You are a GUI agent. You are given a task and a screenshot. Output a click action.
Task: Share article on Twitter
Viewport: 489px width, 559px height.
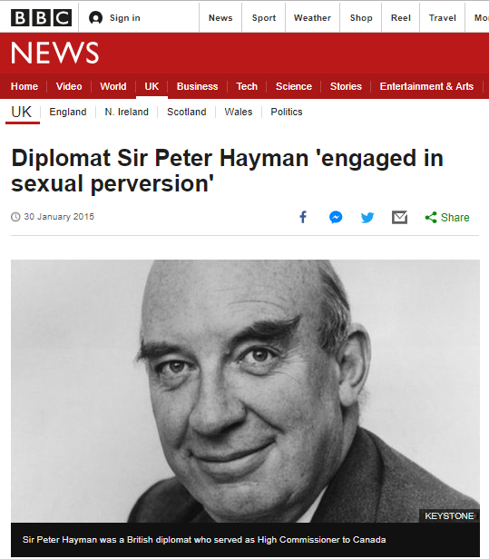pos(367,218)
